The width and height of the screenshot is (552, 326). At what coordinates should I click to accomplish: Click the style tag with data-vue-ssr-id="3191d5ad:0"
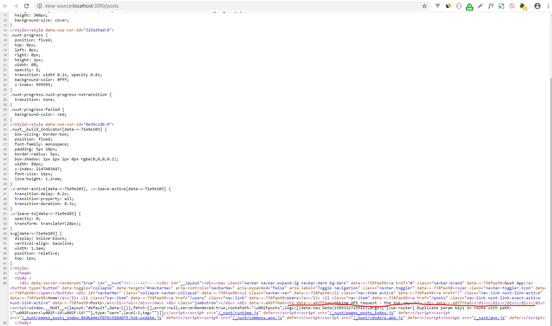click(x=72, y=30)
